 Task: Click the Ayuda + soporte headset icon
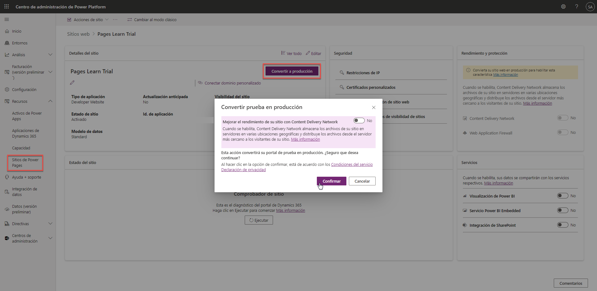click(7, 177)
